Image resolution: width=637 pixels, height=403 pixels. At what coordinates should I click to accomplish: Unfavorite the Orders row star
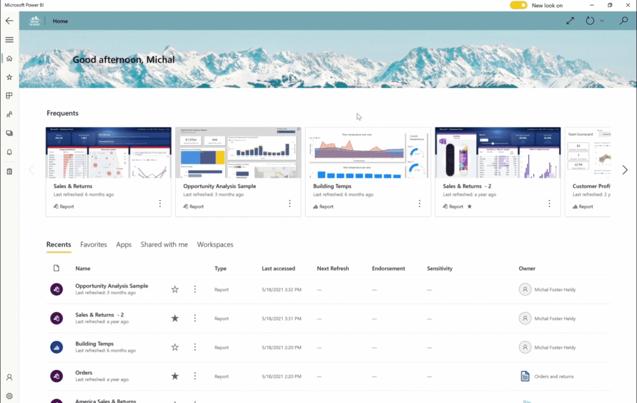pyautogui.click(x=175, y=376)
